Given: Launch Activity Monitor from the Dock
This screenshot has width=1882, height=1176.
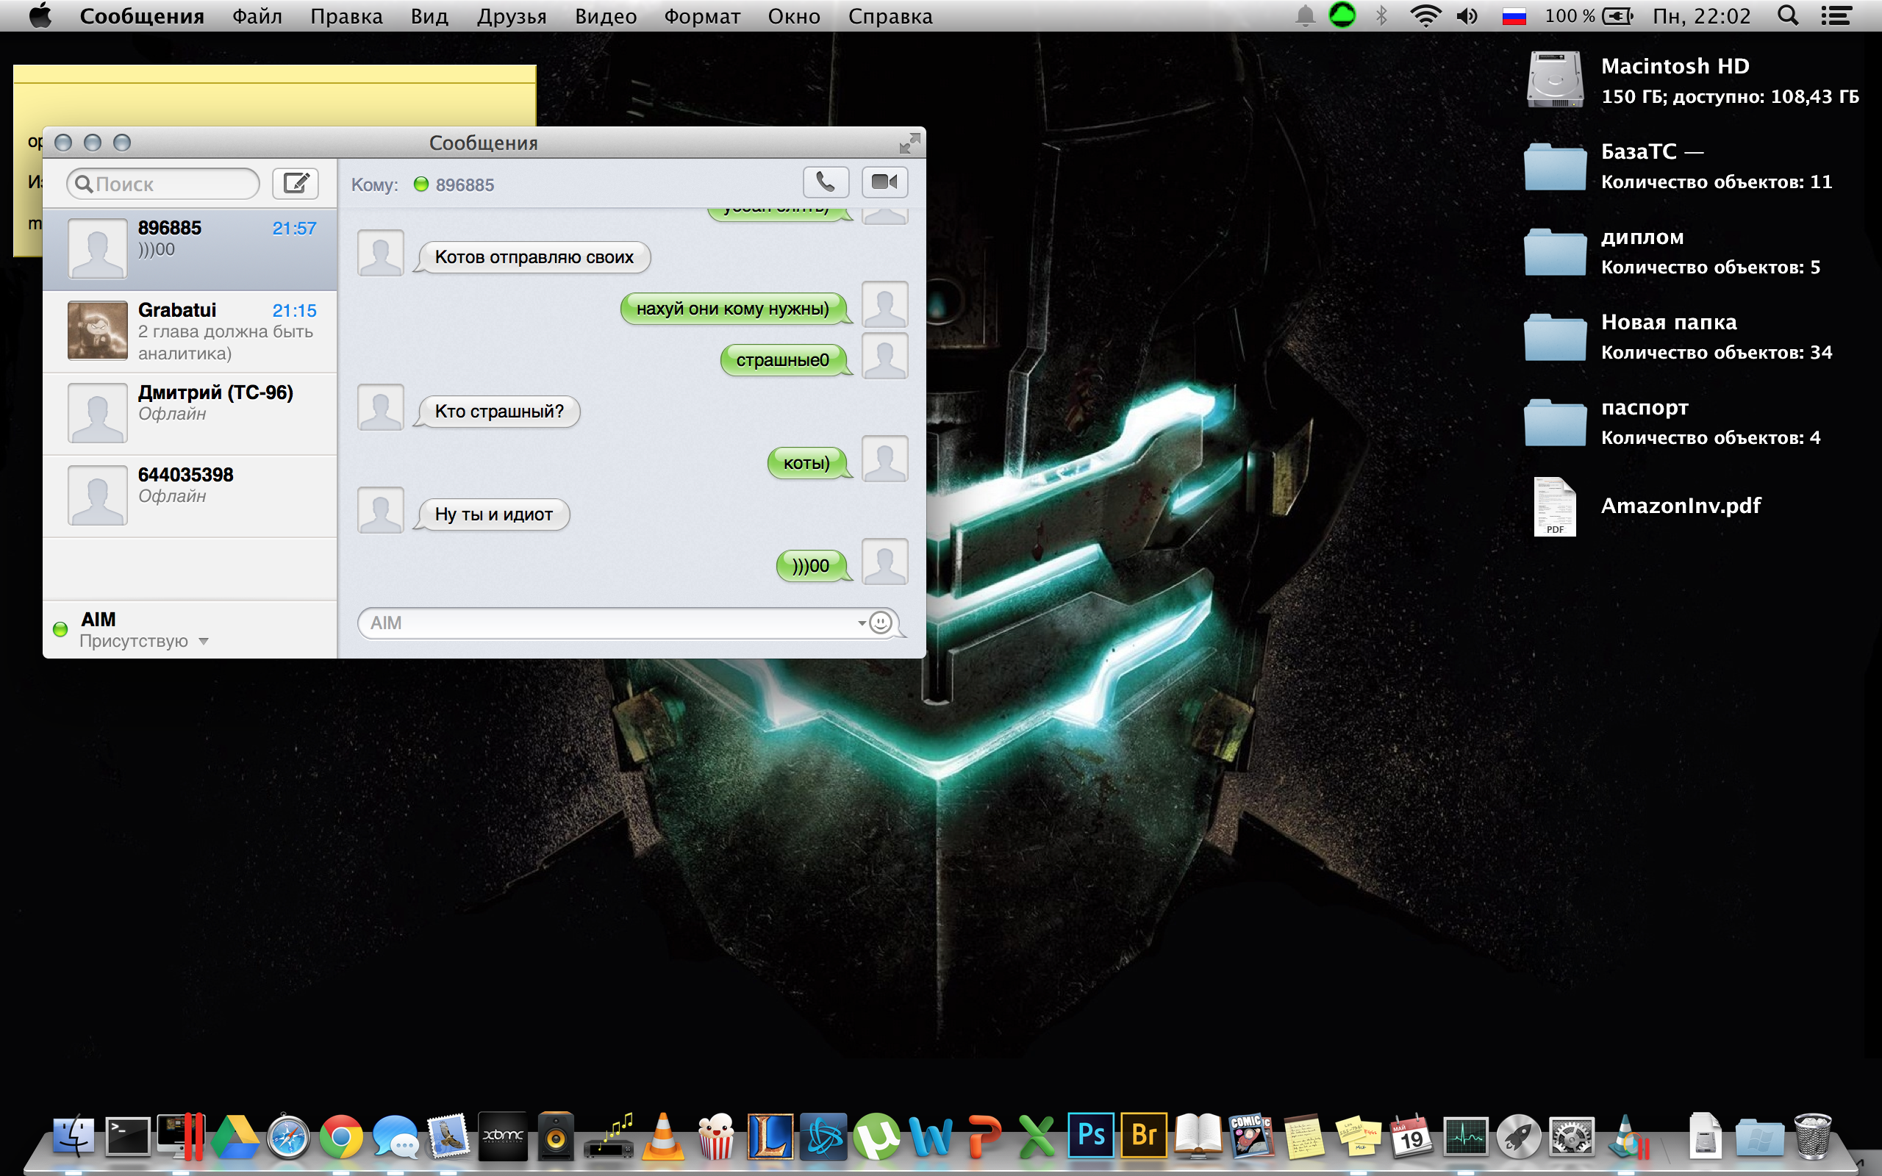Looking at the screenshot, I should [x=1465, y=1137].
